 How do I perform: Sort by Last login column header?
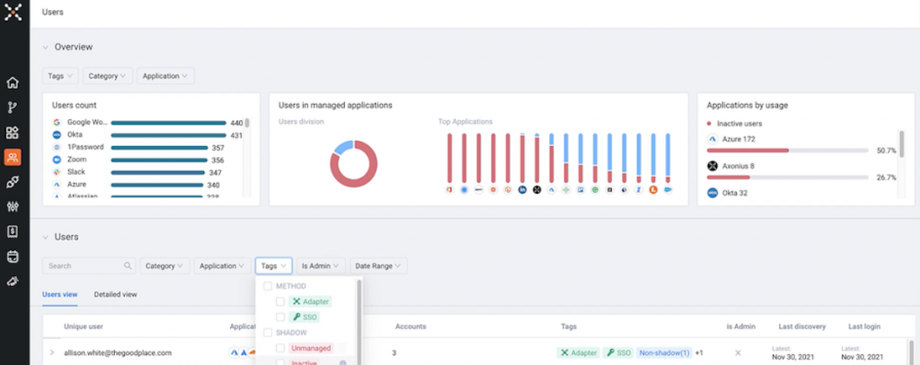864,326
